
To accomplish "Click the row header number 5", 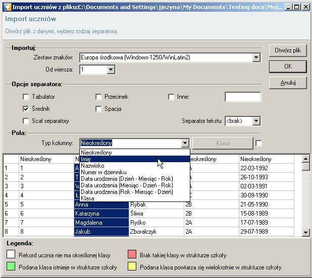I will pos(11,204).
